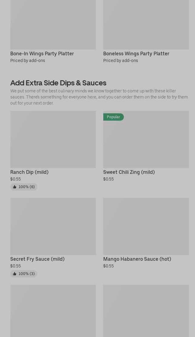
Task: Click the Boneless Wings Party Platter title
Action: pos(136,53)
